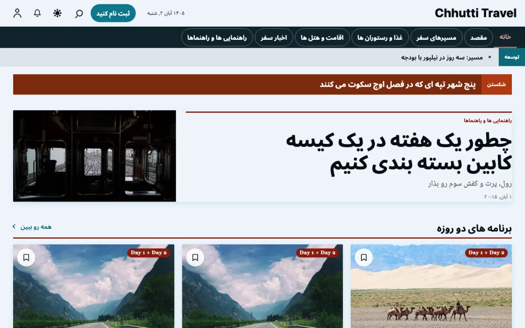Open ticker headline about نیلپور itinerary
The height and width of the screenshot is (328, 525).
442,57
